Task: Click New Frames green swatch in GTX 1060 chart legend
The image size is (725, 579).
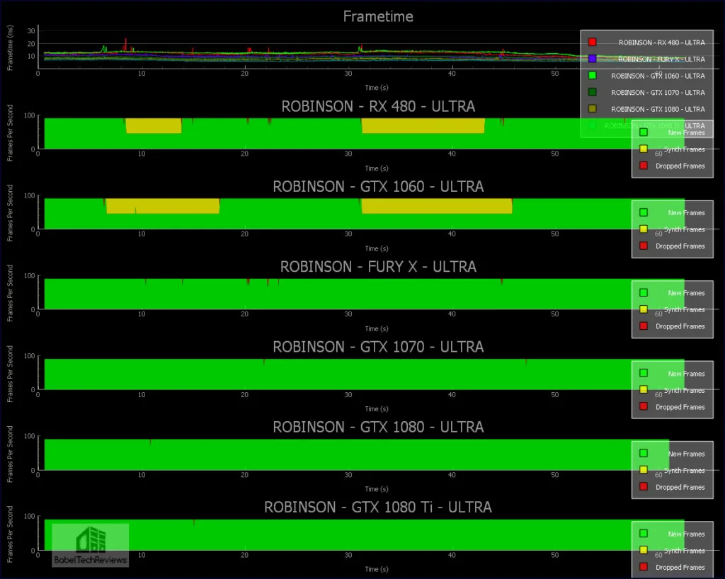Action: pos(643,212)
